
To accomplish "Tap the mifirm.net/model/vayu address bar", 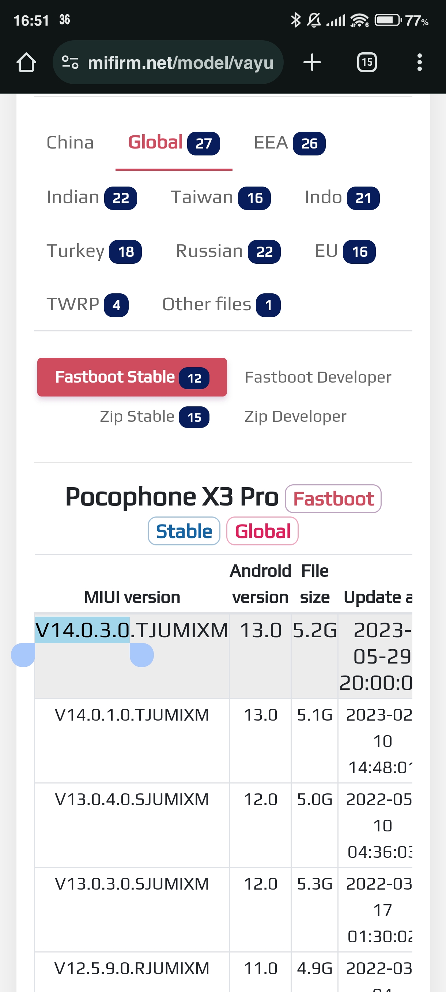I will pyautogui.click(x=180, y=63).
